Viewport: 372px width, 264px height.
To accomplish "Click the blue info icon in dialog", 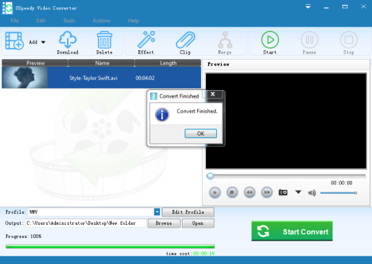I will (x=162, y=115).
